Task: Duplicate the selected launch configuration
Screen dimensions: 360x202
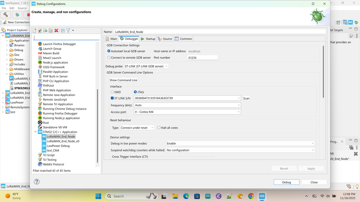Action: pyautogui.click(x=51, y=31)
